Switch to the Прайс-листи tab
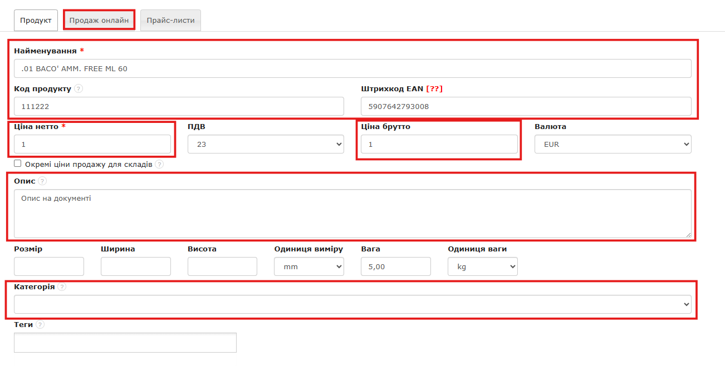The image size is (725, 371). coord(170,21)
